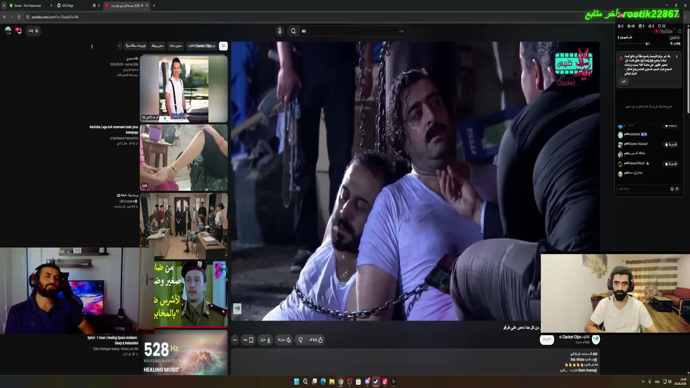This screenshot has width=690, height=388.
Task: Open the emoji picker in Kick chat
Action: (672, 189)
